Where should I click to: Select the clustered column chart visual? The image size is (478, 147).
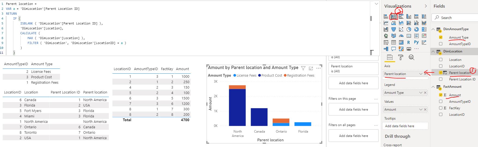[409, 16]
